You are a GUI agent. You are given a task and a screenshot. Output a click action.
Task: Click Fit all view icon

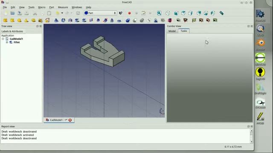pos(159,13)
